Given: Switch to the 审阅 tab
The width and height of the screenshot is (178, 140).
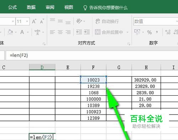Looking at the screenshot, I should (50, 7).
